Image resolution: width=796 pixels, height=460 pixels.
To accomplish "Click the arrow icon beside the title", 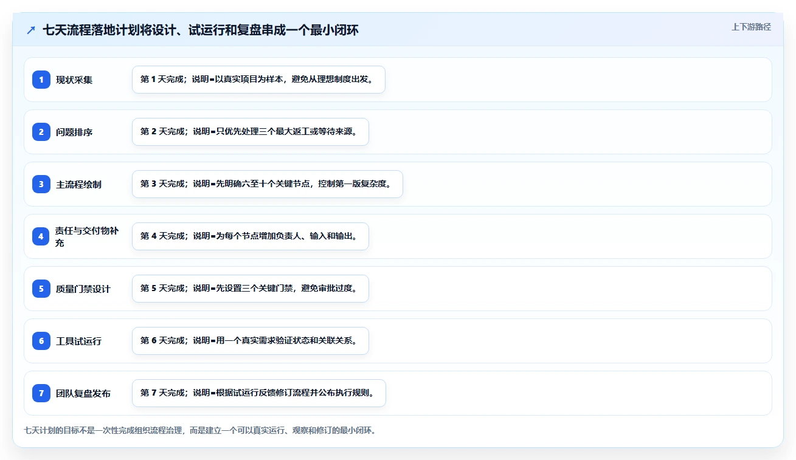I will click(x=31, y=30).
